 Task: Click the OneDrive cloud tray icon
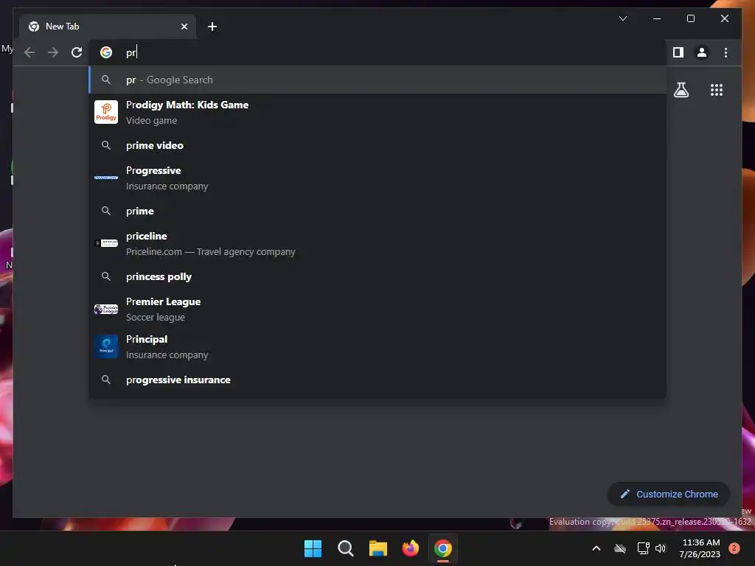[620, 548]
